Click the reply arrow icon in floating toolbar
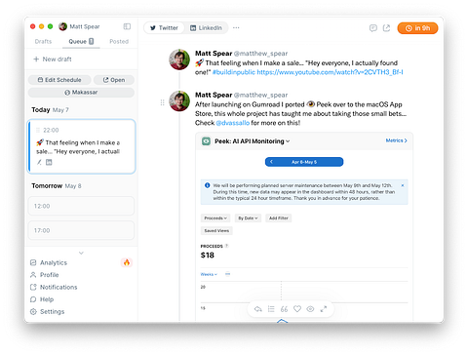The height and width of the screenshot is (355, 468). click(258, 309)
